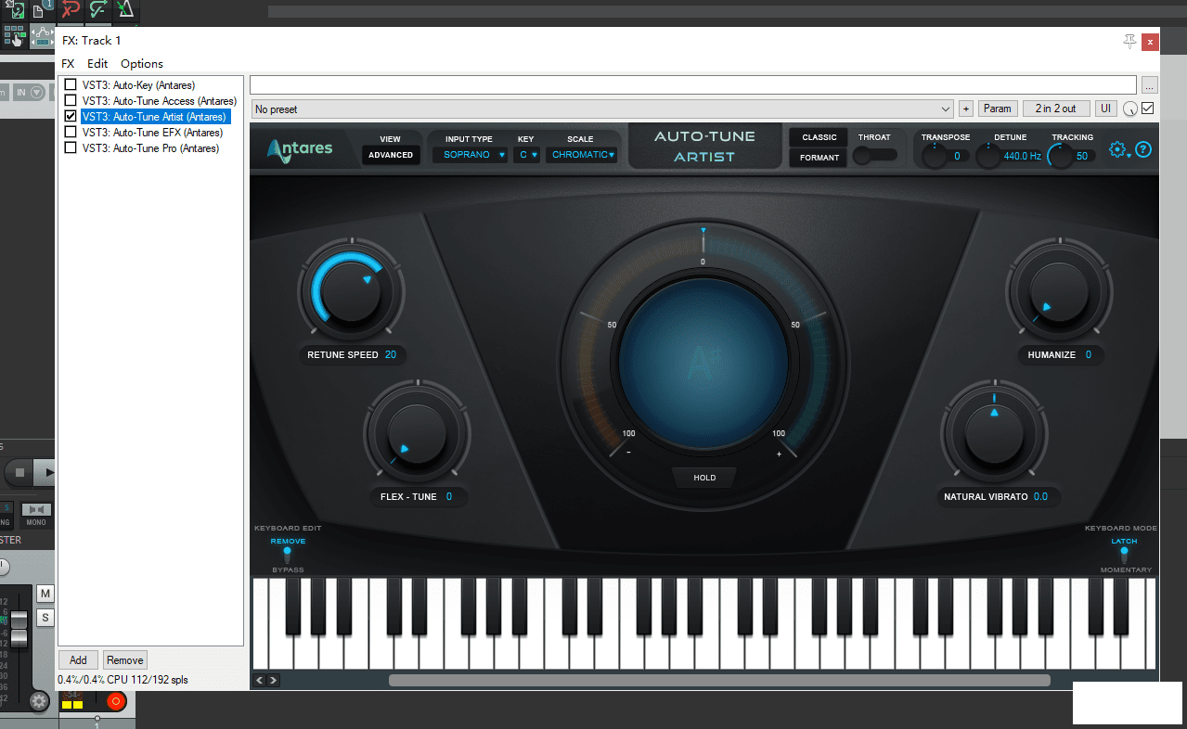Enable the Auto-Tune EFX checkbox
This screenshot has width=1187, height=729.
[x=71, y=133]
